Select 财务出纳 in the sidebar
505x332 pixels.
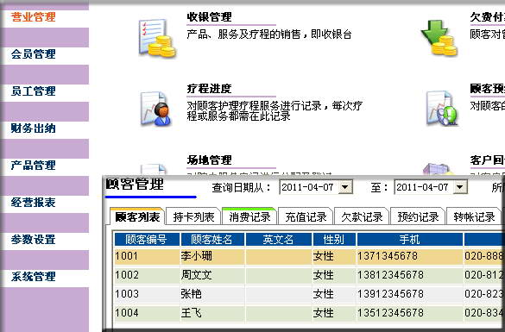[x=33, y=128]
